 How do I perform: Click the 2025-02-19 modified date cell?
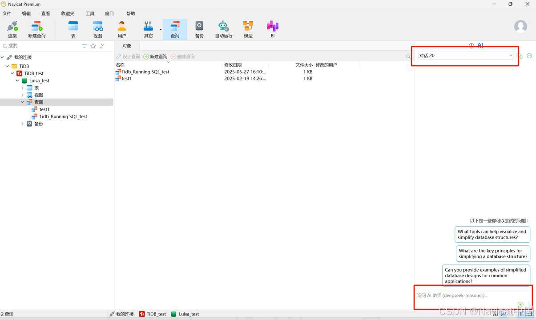coord(245,78)
